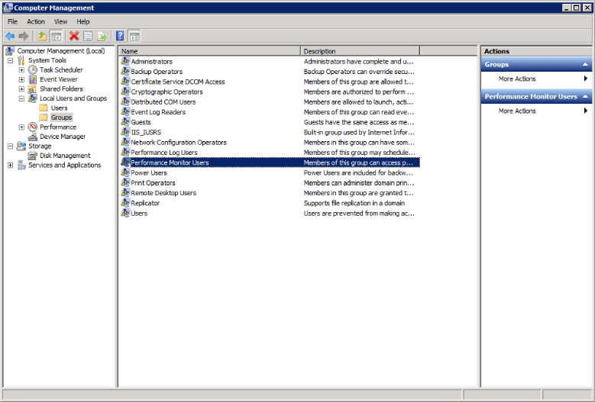The width and height of the screenshot is (595, 402).
Task: Sort list by Name column header
Action: pos(209,51)
